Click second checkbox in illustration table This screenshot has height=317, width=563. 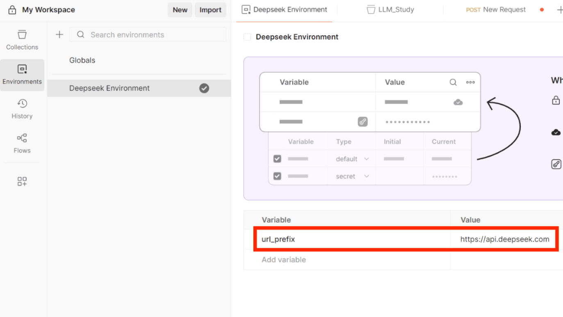[x=277, y=176]
